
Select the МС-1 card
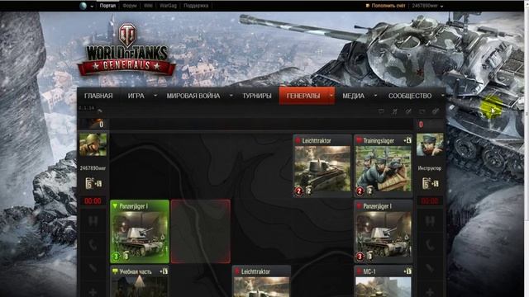click(x=384, y=281)
